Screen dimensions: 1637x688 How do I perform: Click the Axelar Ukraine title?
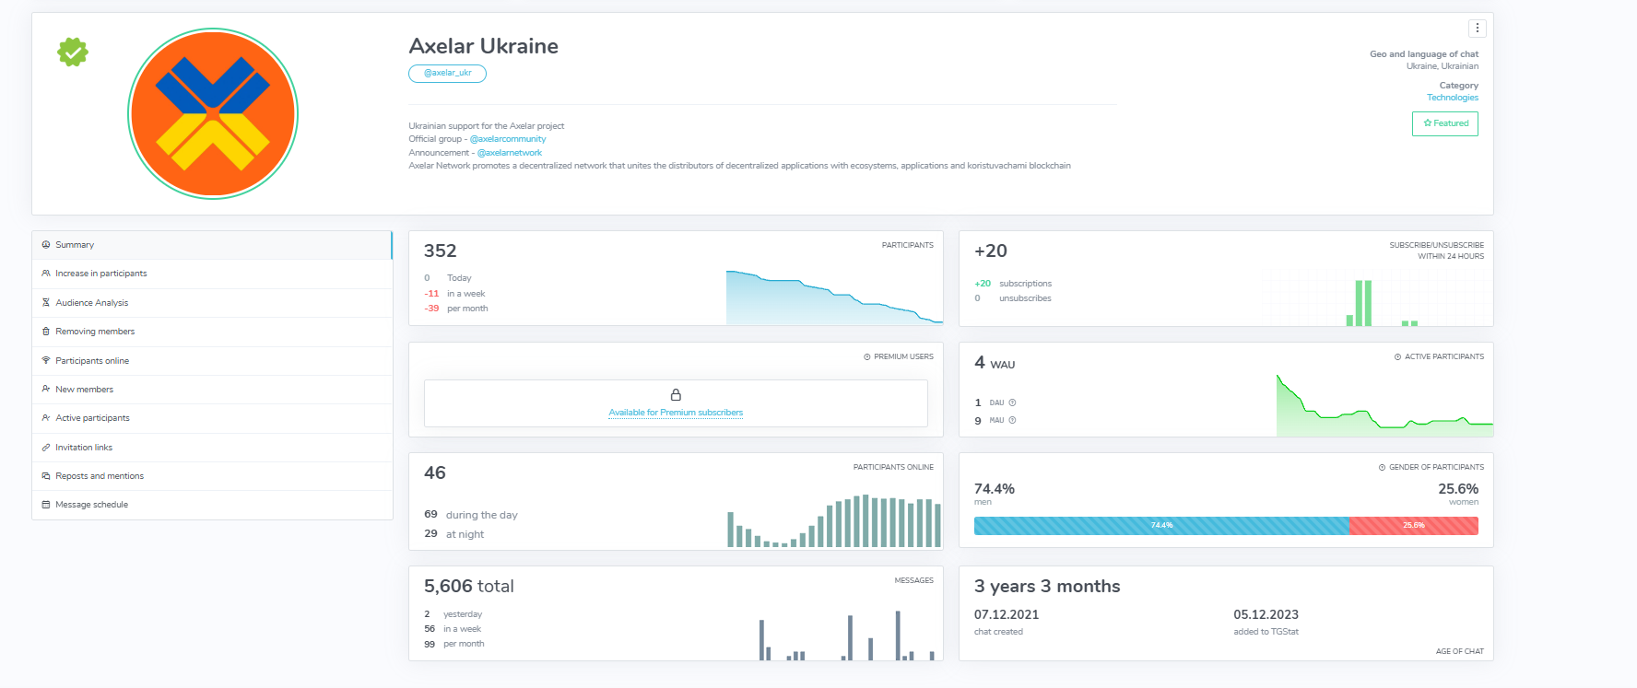[x=484, y=46]
